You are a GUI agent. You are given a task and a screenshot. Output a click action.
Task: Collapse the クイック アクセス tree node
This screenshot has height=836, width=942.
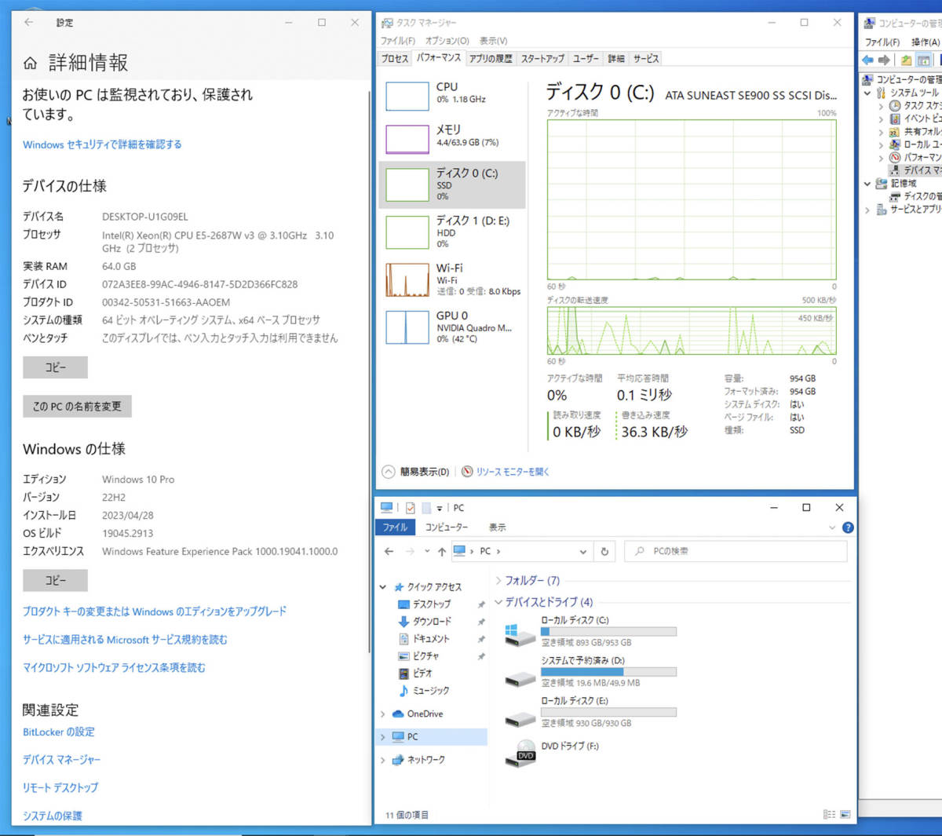pyautogui.click(x=383, y=587)
